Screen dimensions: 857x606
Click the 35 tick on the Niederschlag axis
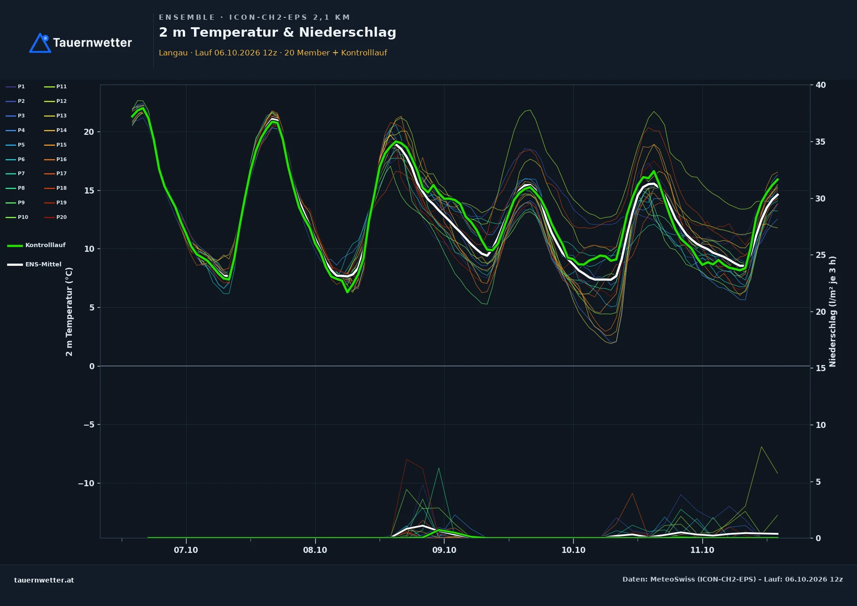tap(821, 142)
